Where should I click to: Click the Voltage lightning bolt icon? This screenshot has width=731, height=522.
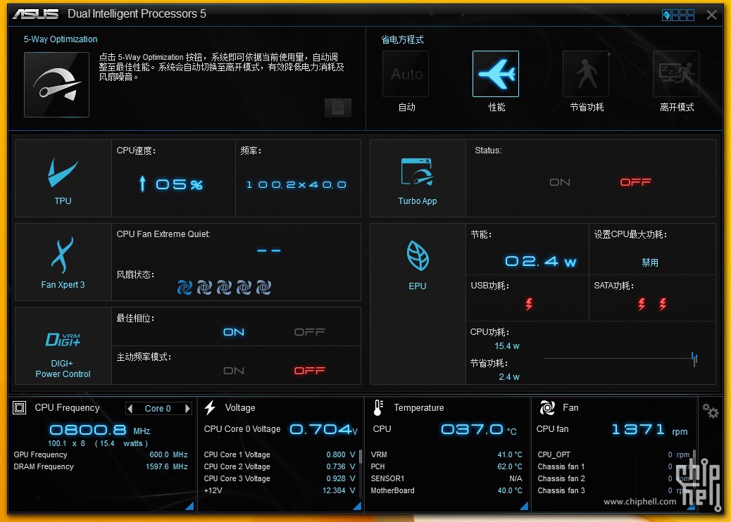click(211, 408)
